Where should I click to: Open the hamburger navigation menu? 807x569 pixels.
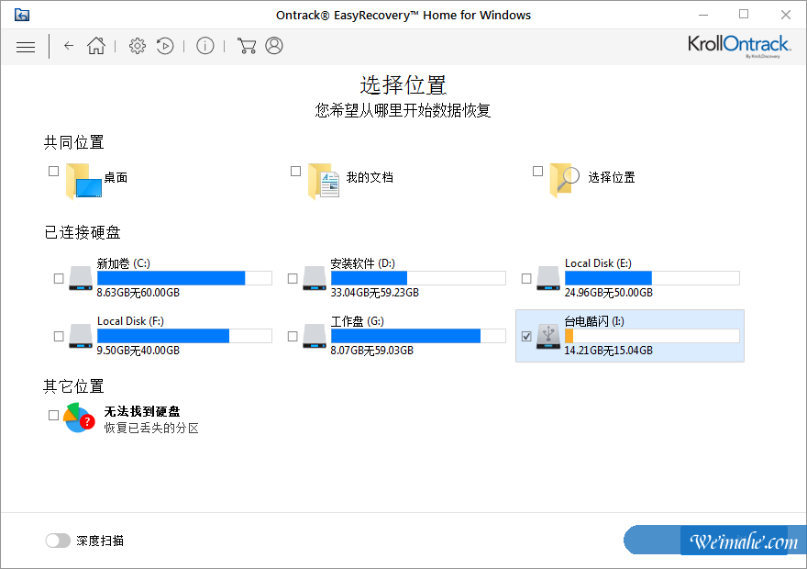tap(26, 46)
